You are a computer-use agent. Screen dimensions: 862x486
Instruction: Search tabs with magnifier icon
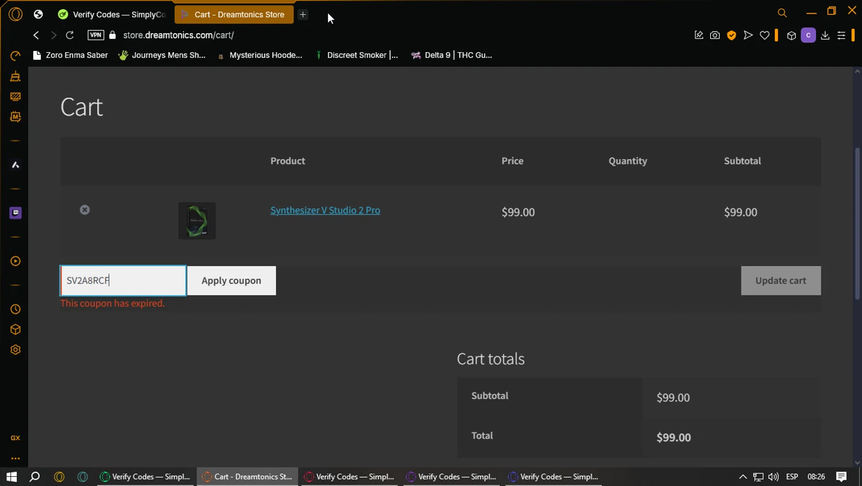[x=782, y=13]
